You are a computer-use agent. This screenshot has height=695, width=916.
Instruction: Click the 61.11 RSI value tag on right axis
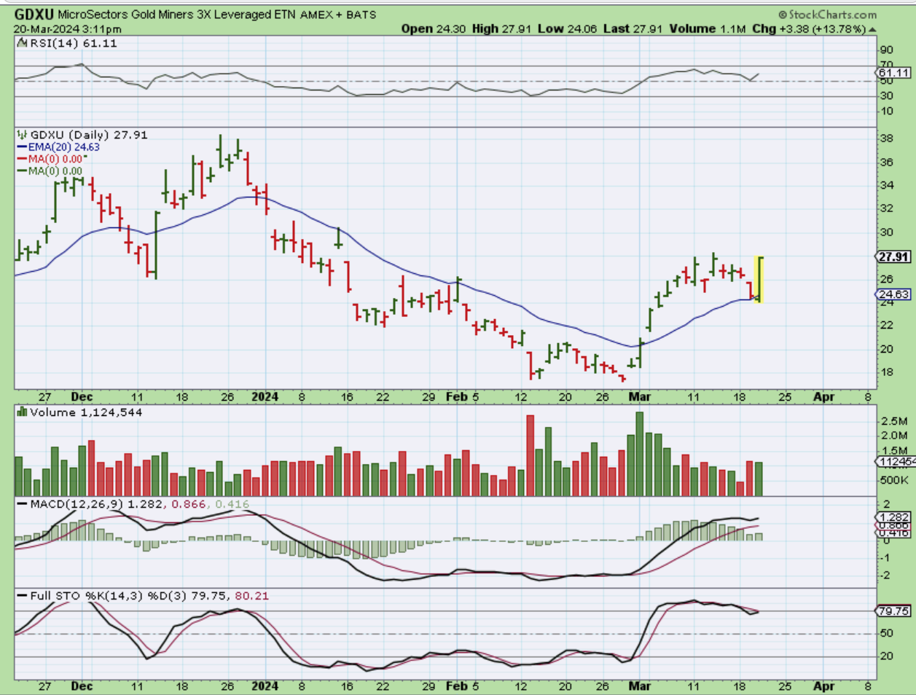click(x=894, y=73)
